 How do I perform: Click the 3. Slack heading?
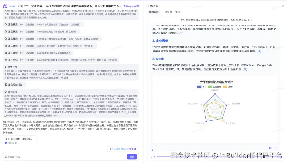[x=158, y=59]
